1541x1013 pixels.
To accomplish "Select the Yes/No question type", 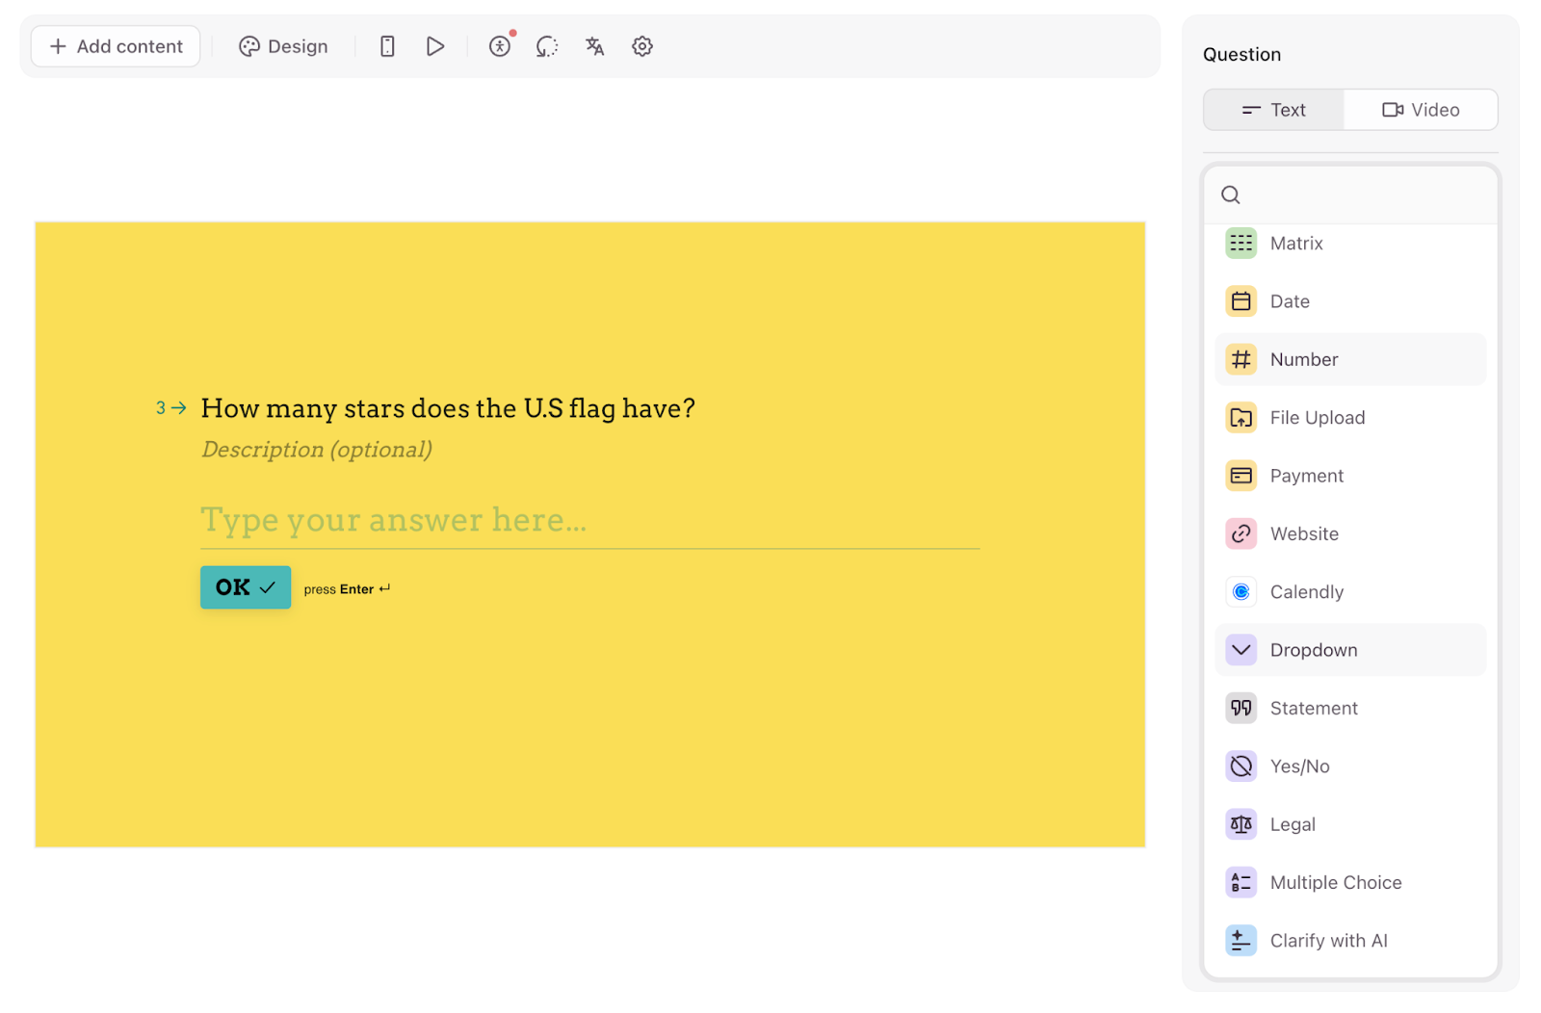I will pos(1350,766).
